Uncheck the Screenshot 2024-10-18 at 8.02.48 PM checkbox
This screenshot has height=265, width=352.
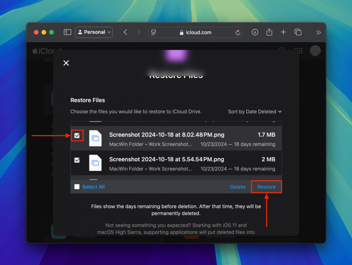click(x=77, y=135)
